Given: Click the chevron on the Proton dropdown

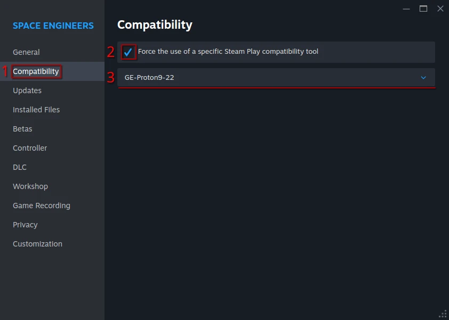Looking at the screenshot, I should pos(423,77).
